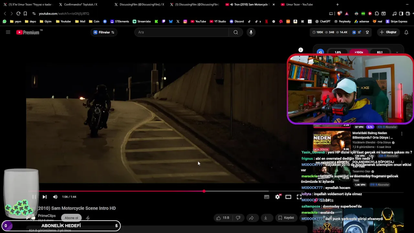414x233 pixels.
Task: Click the lightning bolt icon beside Abone ol
Action: [x=88, y=218]
